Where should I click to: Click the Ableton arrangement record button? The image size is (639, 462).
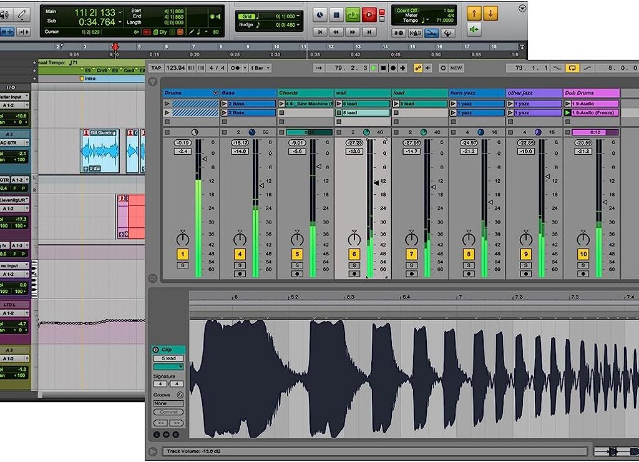point(393,68)
